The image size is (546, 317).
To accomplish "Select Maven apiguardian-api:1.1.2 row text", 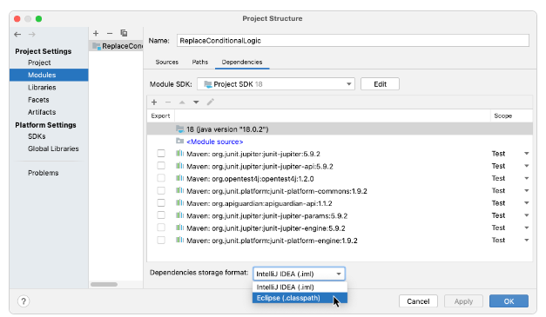I will tap(260, 203).
